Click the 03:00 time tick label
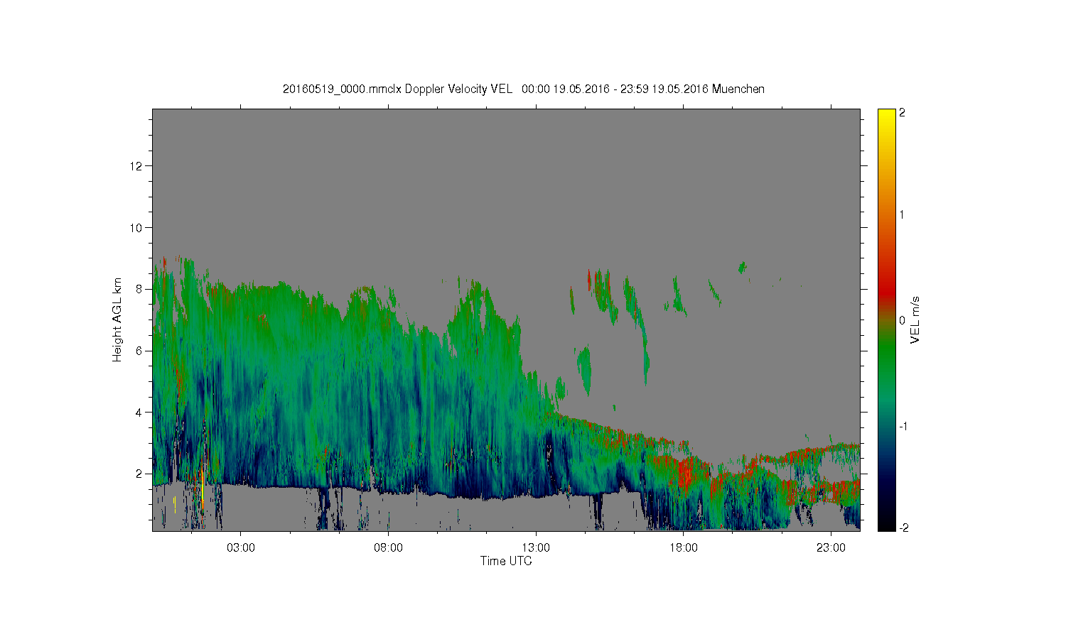1066x639 pixels. [x=241, y=548]
